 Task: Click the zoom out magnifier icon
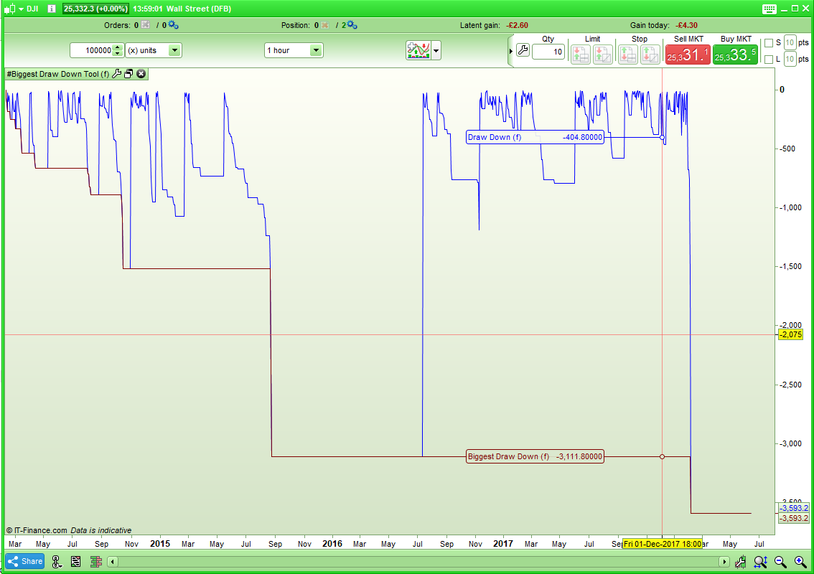[780, 561]
